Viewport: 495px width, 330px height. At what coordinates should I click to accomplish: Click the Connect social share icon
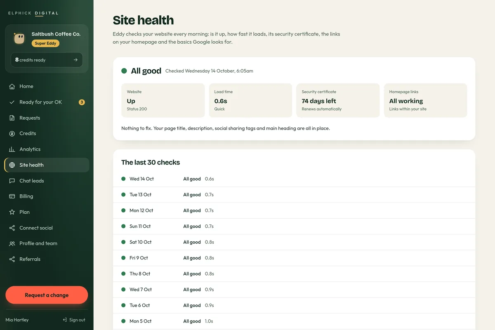click(12, 228)
